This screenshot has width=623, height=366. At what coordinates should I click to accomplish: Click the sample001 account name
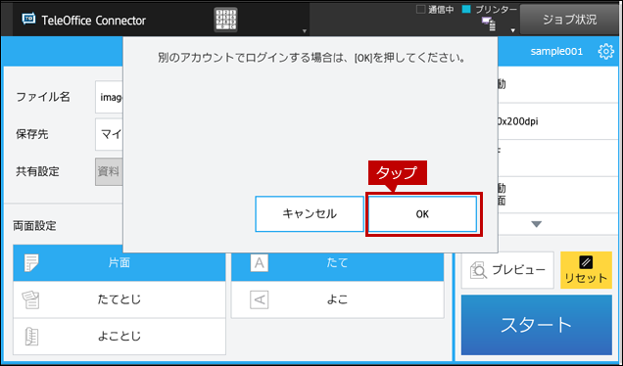pyautogui.click(x=556, y=52)
